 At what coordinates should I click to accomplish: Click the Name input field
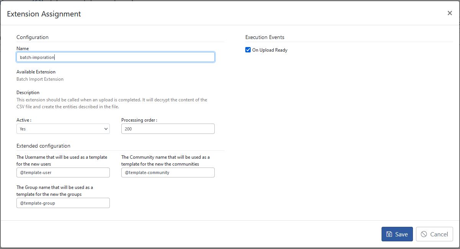tap(116, 57)
